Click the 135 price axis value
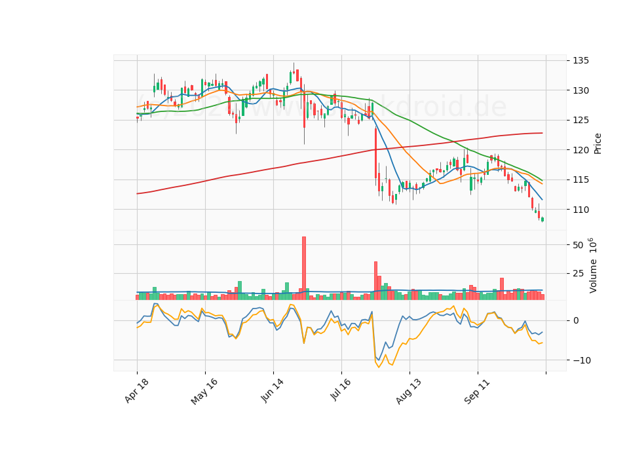This screenshot has height=452, width=629. click(x=581, y=60)
